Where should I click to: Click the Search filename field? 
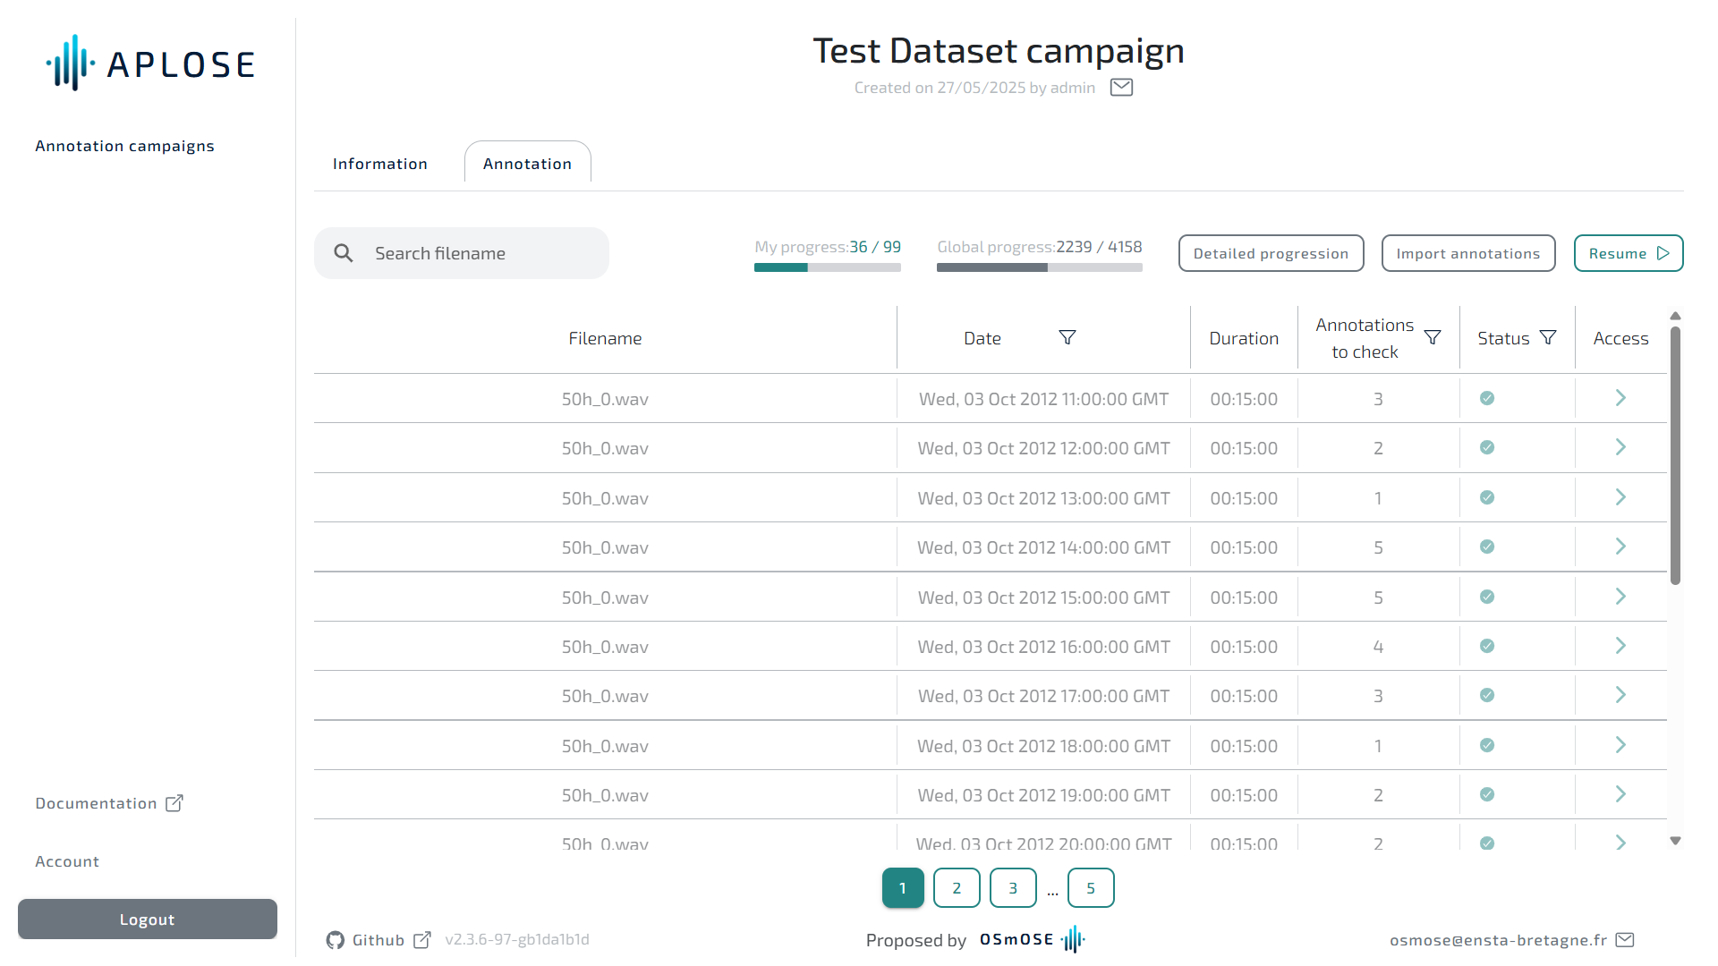(474, 253)
